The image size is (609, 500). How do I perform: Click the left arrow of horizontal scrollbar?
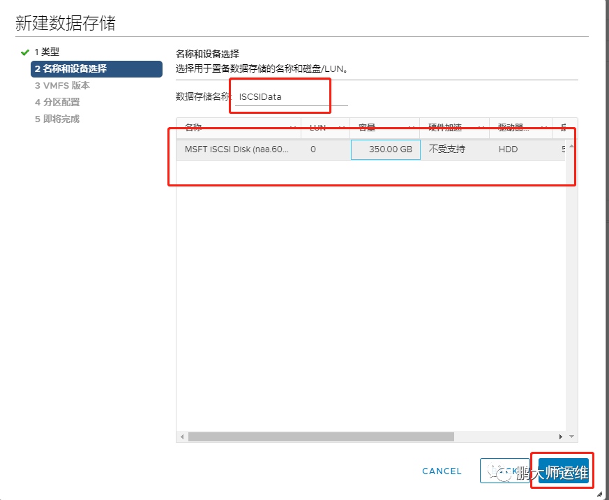tap(182, 436)
